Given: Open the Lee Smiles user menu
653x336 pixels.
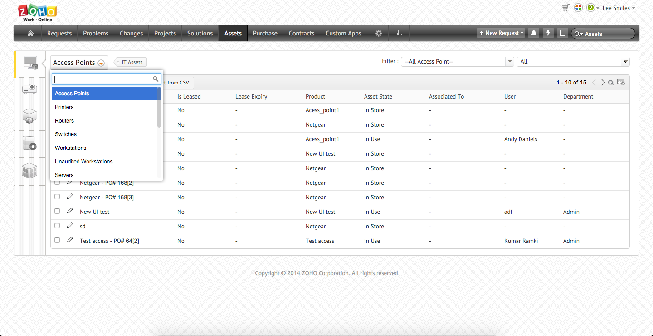Looking at the screenshot, I should click(x=618, y=8).
